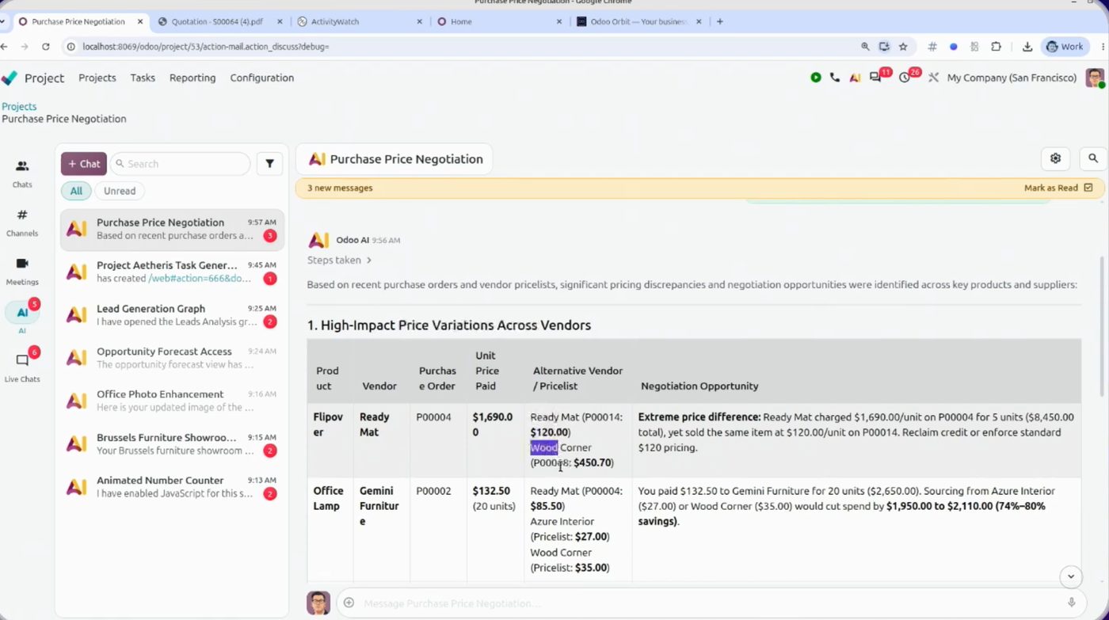Open the tab search dropdown arrow
The height and width of the screenshot is (620, 1109).
click(1, 21)
